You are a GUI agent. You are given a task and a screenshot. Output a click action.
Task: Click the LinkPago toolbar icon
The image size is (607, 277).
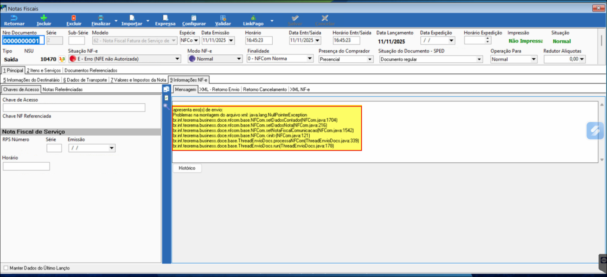tap(253, 18)
